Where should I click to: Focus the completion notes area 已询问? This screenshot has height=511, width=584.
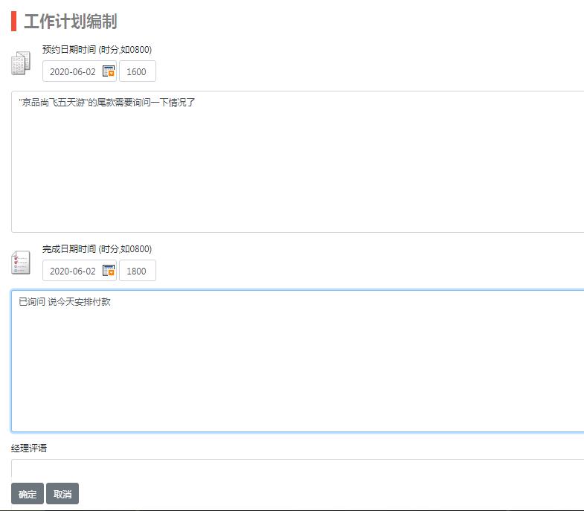(298, 361)
